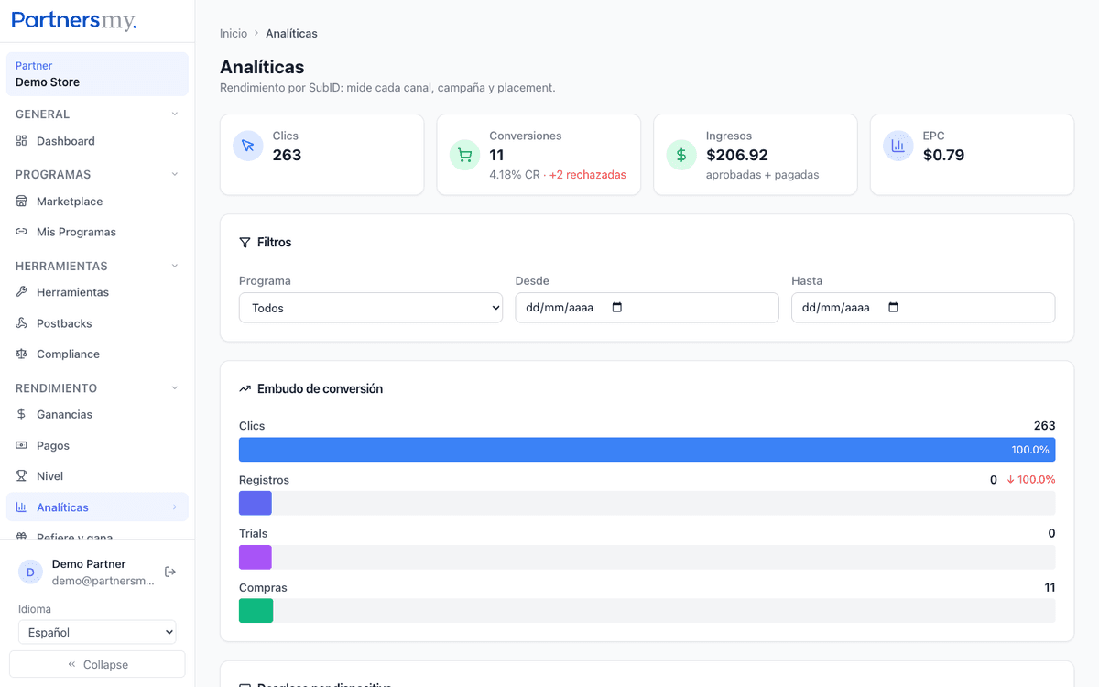Image resolution: width=1099 pixels, height=687 pixels.
Task: Open Dashboard from the sidebar
Action: click(97, 141)
